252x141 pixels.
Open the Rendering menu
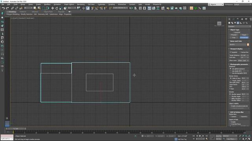point(81,4)
